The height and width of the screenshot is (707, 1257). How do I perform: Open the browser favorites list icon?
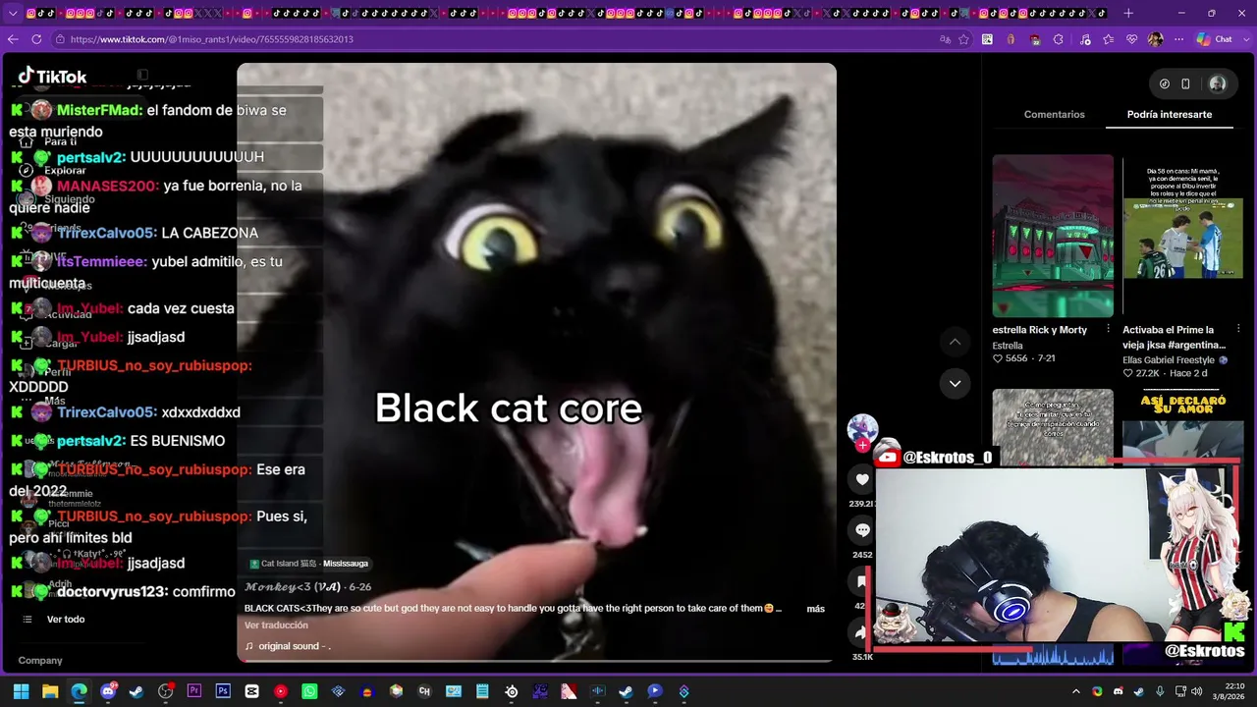point(1109,39)
